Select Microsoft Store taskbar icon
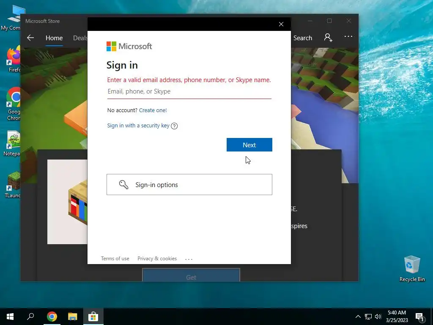This screenshot has width=433, height=325. coord(93,317)
